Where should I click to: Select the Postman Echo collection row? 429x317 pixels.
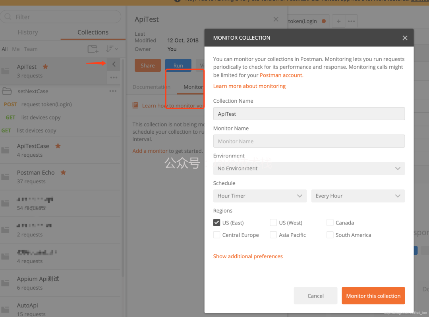60,177
